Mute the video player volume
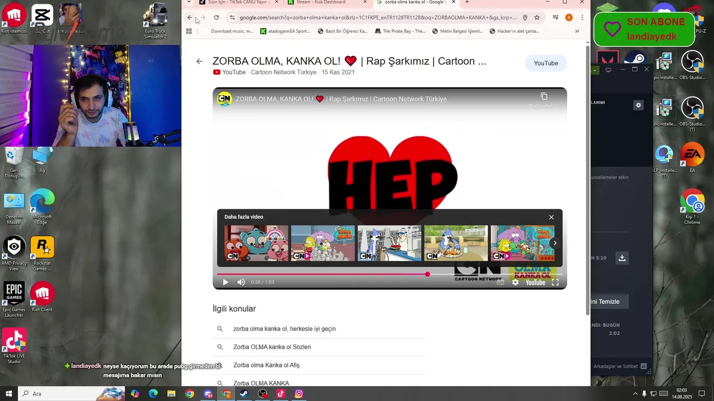 [x=241, y=282]
